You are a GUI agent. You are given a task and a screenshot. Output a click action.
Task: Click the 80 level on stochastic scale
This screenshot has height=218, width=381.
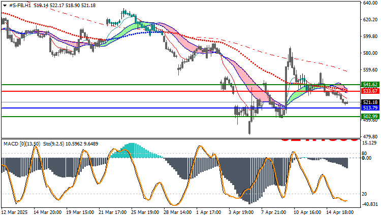pyautogui.click(x=364, y=154)
